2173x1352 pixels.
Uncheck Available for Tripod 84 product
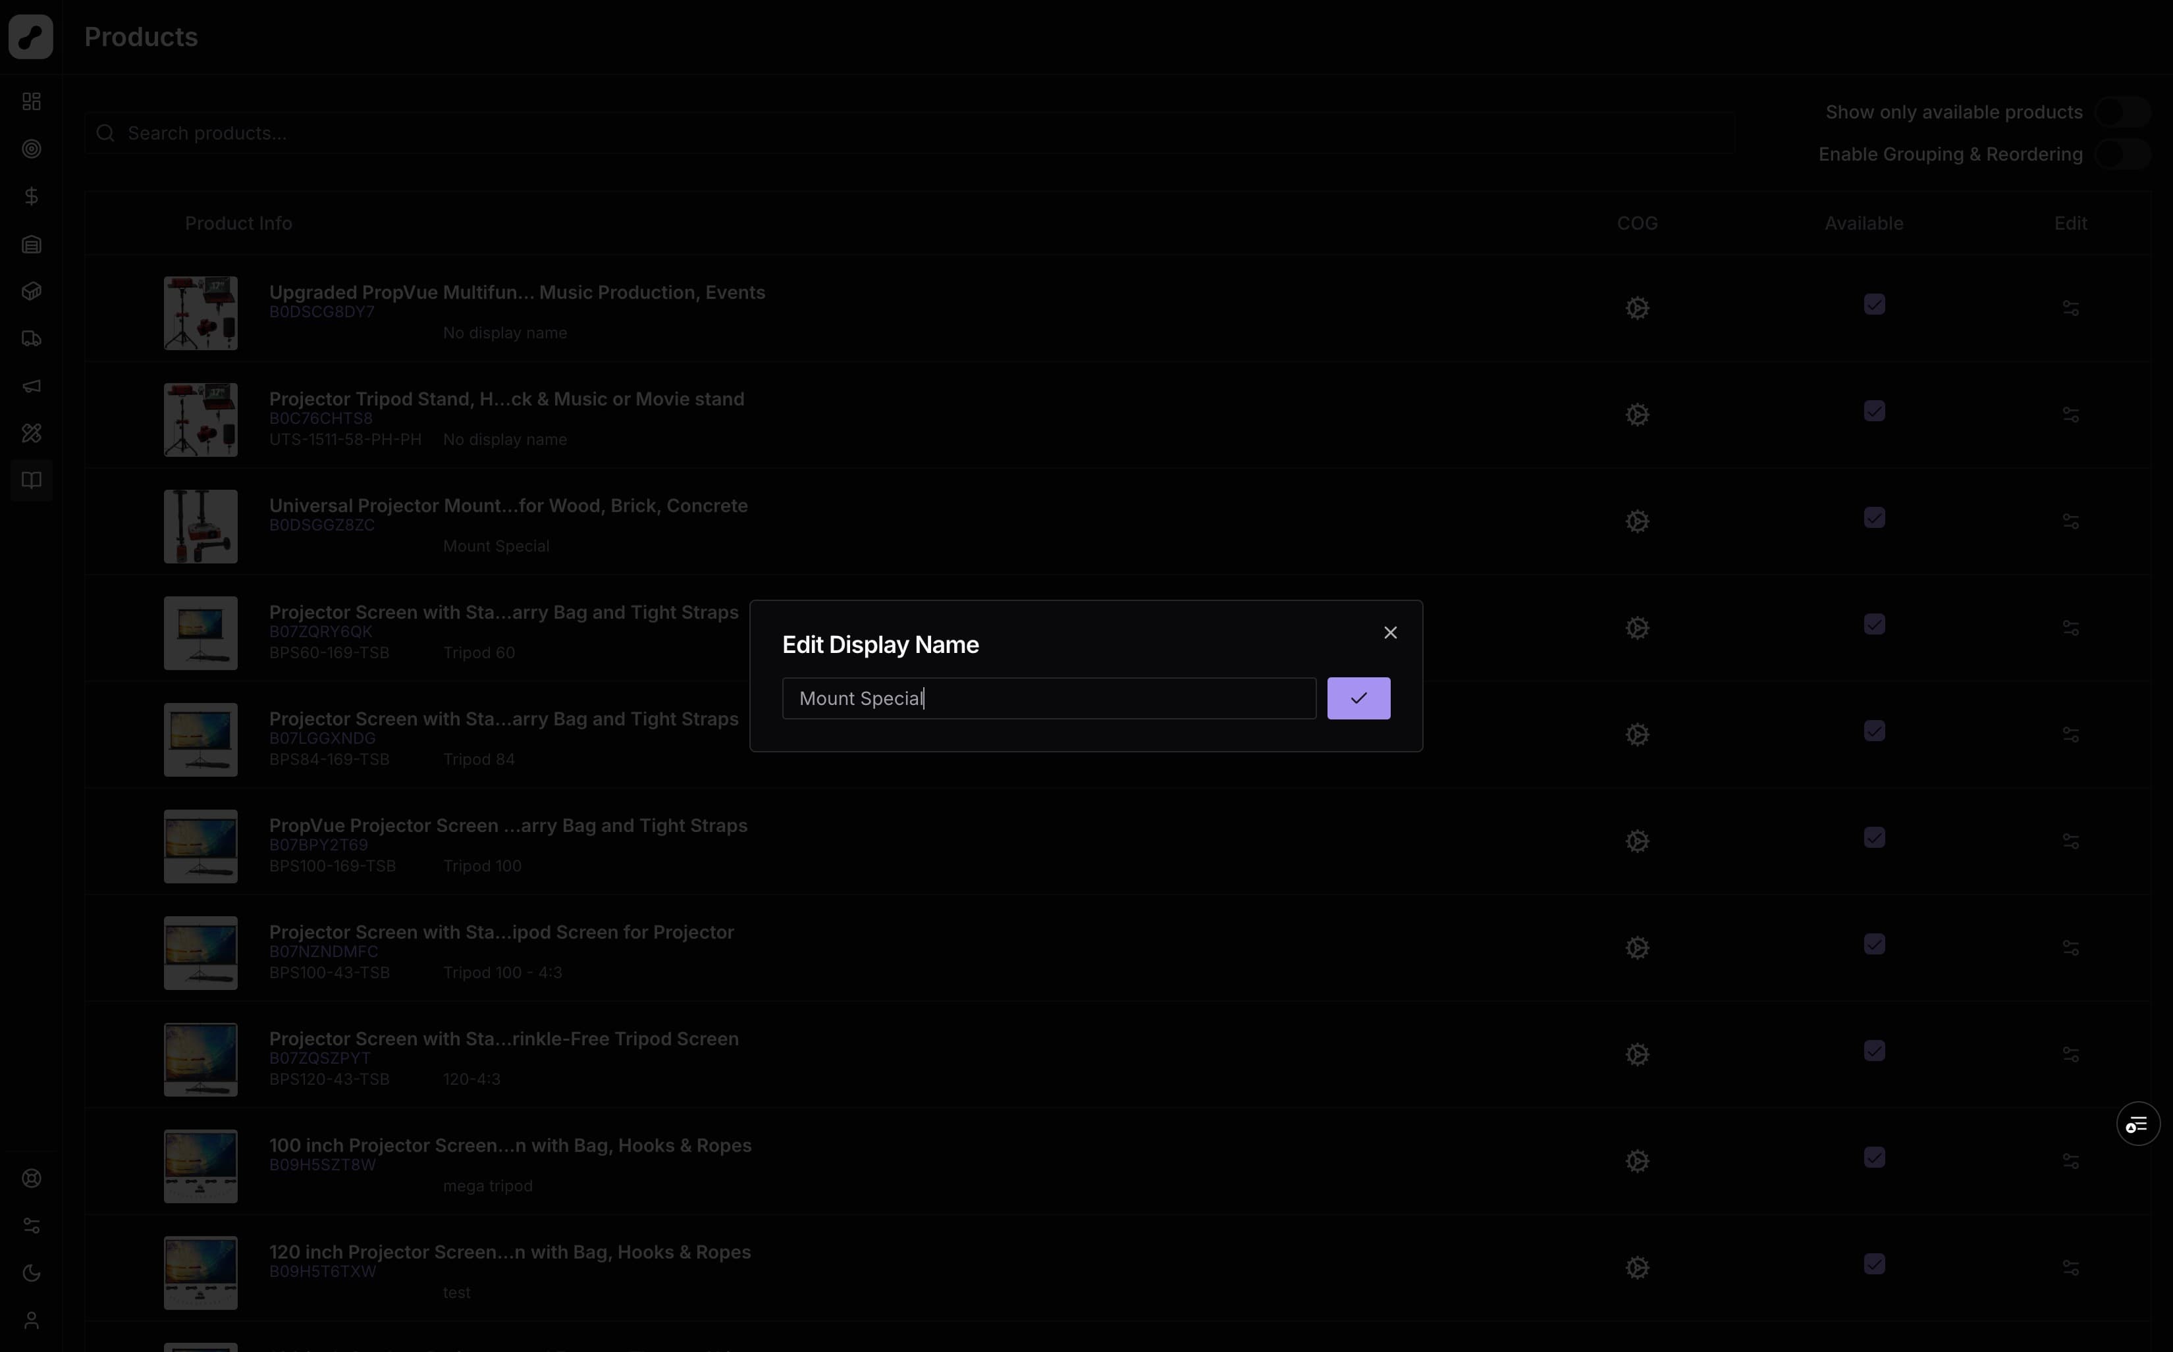coord(1874,731)
